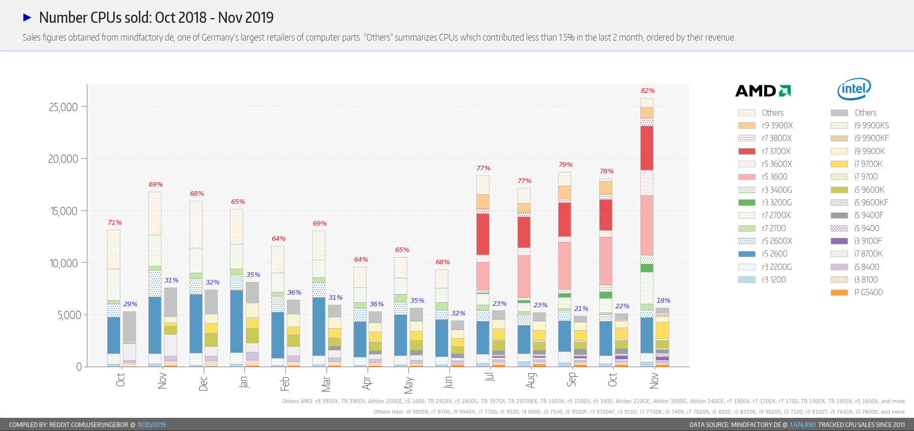This screenshot has height=431, width=914.
Task: Select the r5 2600 blue legend swatch
Action: point(746,254)
